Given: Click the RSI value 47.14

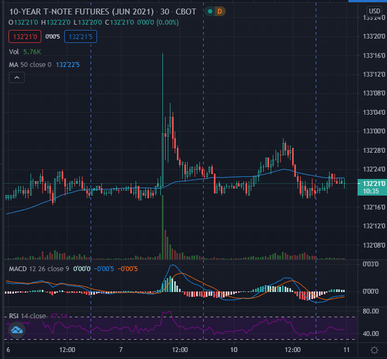Looking at the screenshot, I should tap(59, 316).
